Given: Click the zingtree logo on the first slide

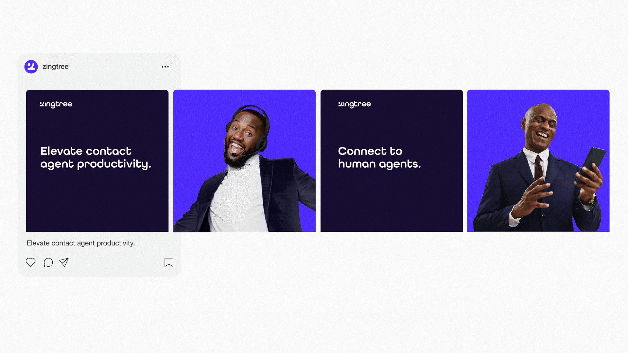Looking at the screenshot, I should pyautogui.click(x=56, y=104).
